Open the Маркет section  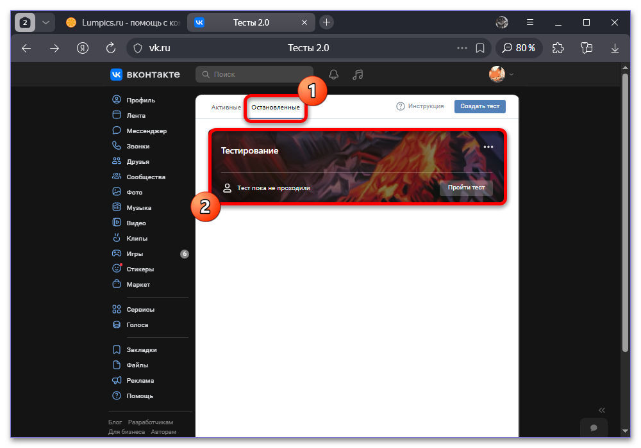coord(131,284)
